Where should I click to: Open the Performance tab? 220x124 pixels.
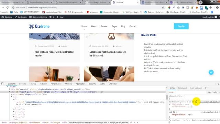[x=56, y=84]
